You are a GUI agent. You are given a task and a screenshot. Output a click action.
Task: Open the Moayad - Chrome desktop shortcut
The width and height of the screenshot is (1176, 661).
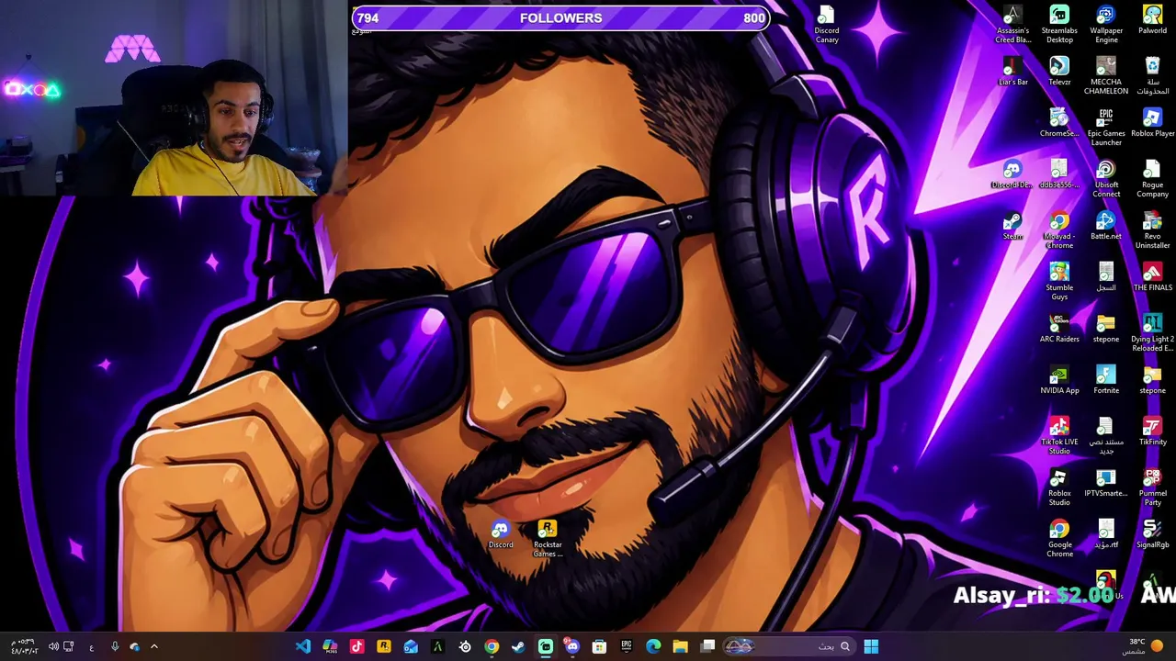point(1059,230)
